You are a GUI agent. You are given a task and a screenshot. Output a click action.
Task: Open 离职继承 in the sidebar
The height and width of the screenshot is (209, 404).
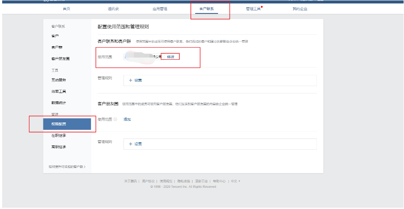coord(59,147)
